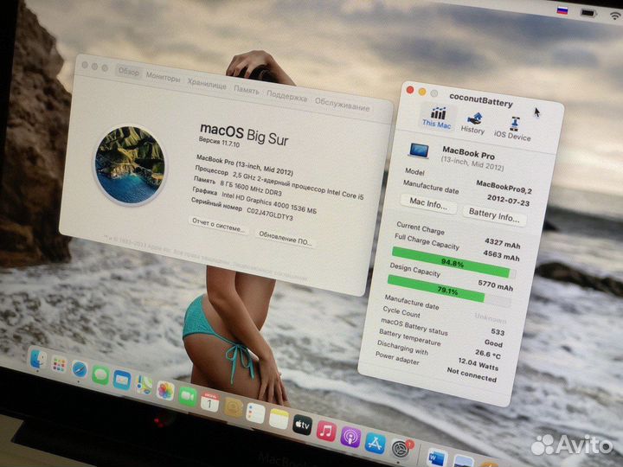The width and height of the screenshot is (623, 467).
Task: Click the MacBookPro9,2 model value
Action: (x=504, y=187)
